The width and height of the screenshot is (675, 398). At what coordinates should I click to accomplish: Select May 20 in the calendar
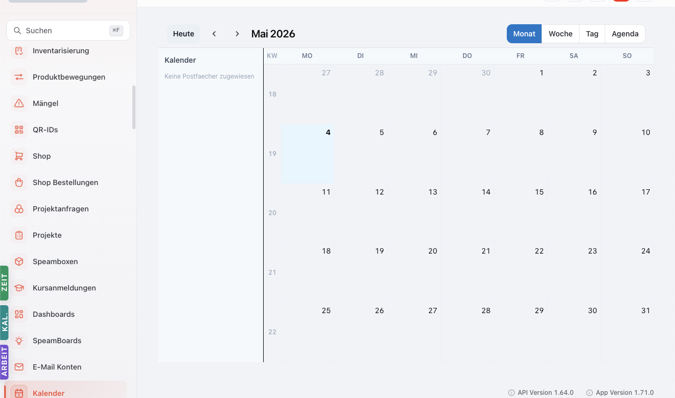(x=414, y=273)
